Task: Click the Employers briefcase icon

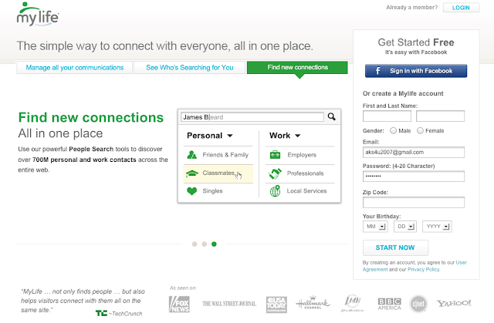Action: pyautogui.click(x=275, y=155)
